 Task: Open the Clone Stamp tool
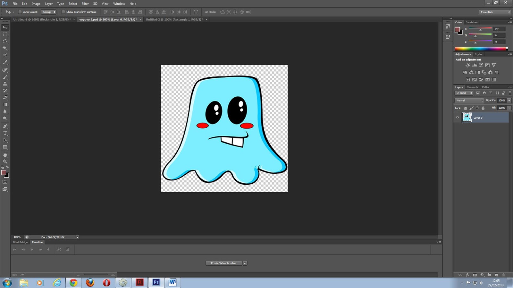(5, 84)
